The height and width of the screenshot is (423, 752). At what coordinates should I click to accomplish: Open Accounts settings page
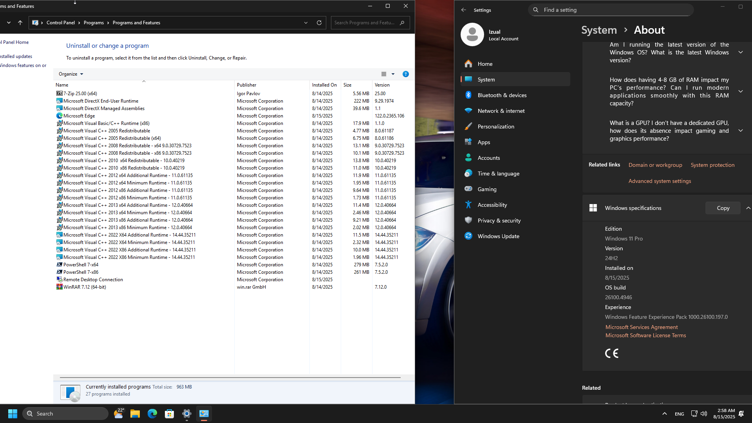(515, 158)
